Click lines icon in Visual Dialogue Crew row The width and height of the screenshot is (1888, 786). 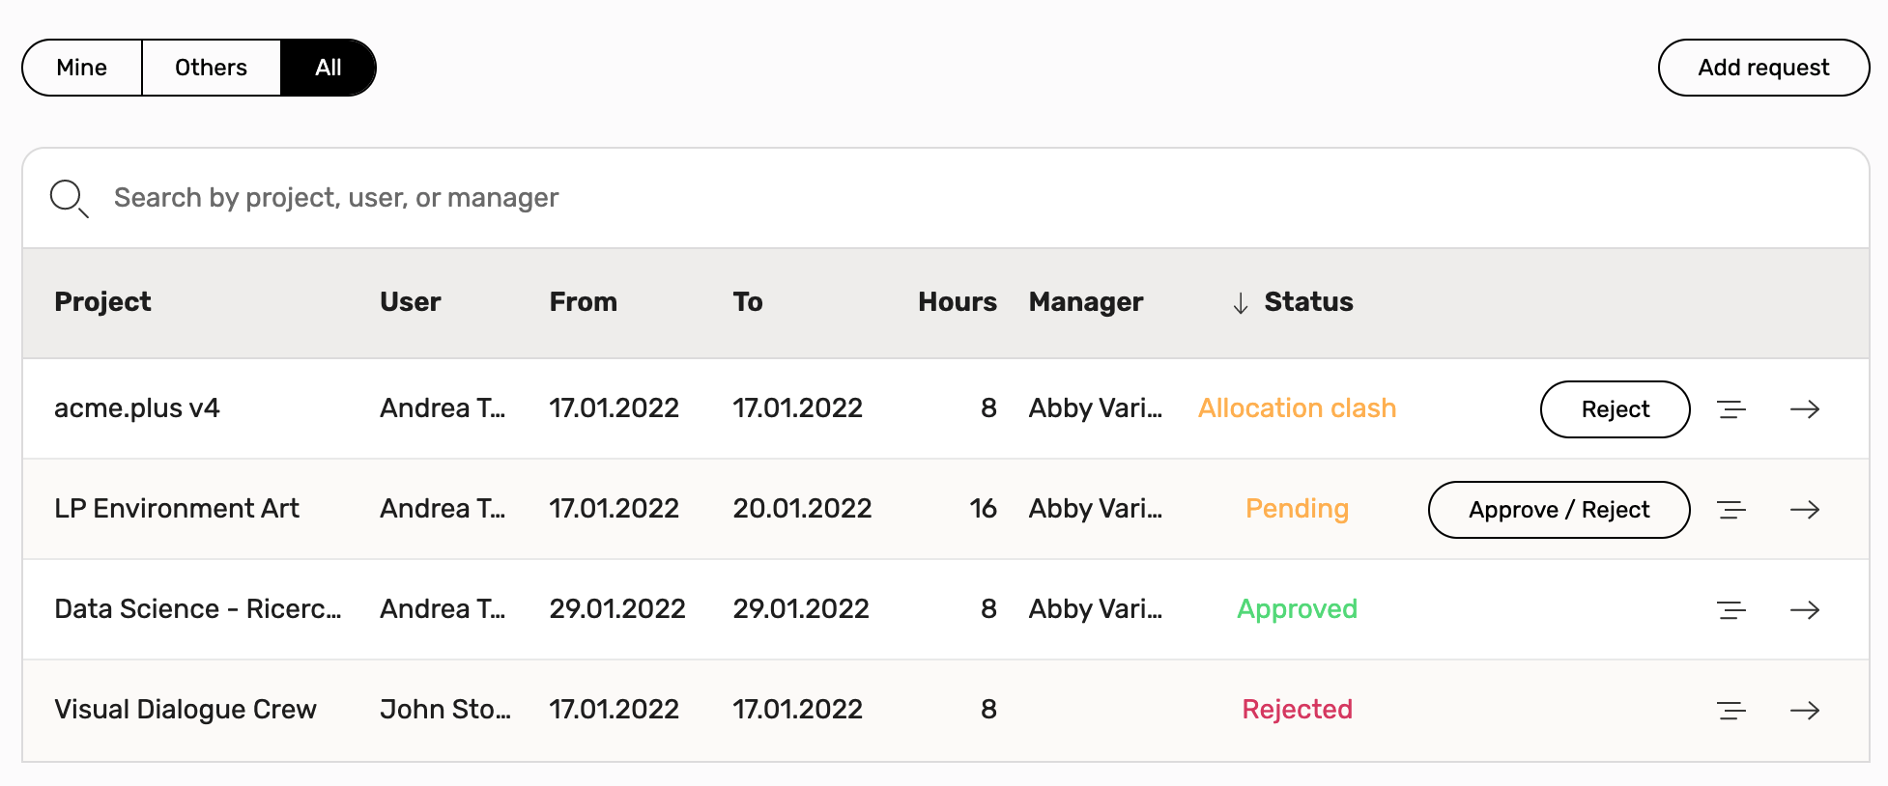pos(1731,711)
